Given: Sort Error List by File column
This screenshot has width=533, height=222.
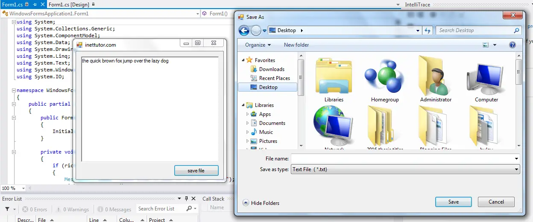Looking at the screenshot, I should pyautogui.click(x=42, y=220).
